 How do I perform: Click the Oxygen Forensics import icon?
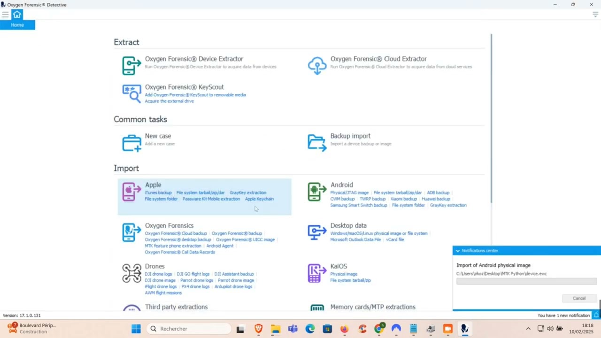131,233
